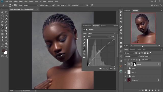Select the Path Selection tool

tap(2, 43)
